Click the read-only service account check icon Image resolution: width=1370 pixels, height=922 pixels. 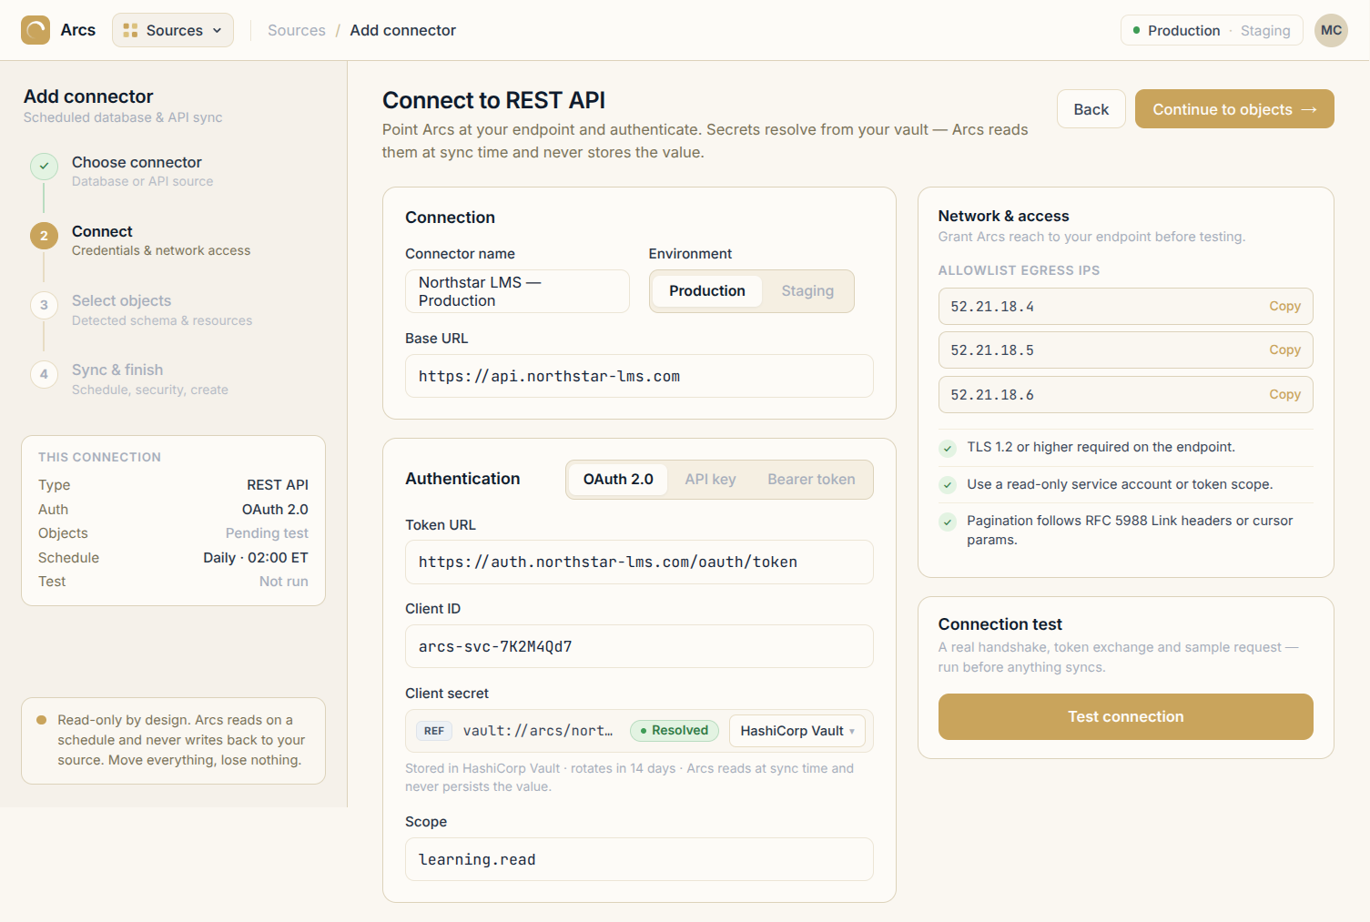coord(948,485)
